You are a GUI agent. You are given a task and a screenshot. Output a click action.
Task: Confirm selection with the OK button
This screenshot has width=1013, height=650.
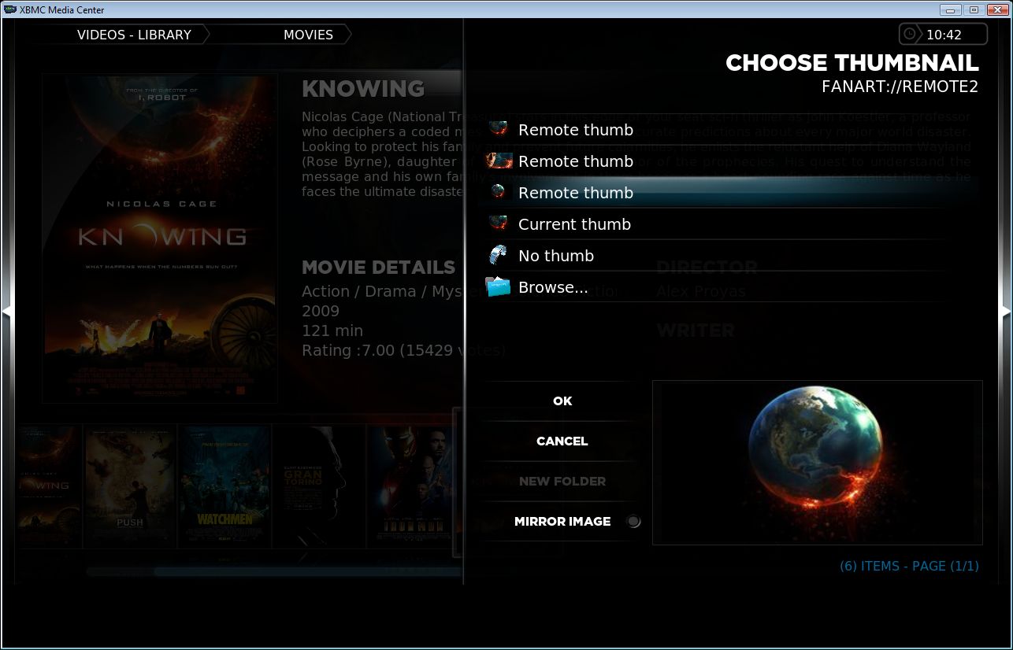pyautogui.click(x=562, y=401)
